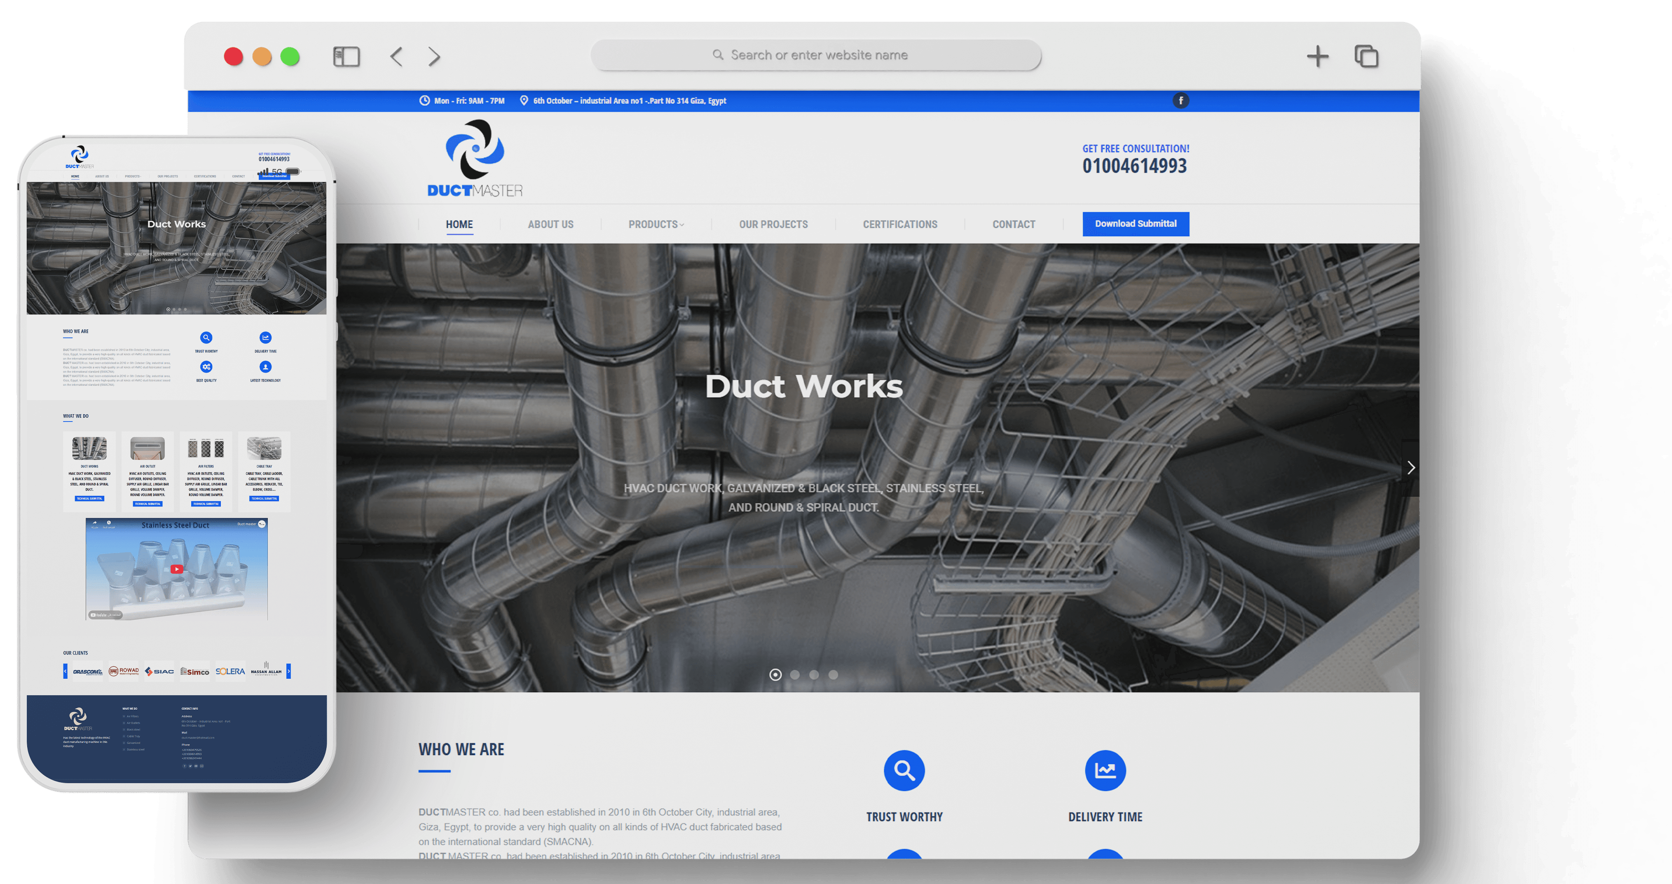The image size is (1672, 884).
Task: Open the tab overview icon
Action: click(x=1366, y=56)
